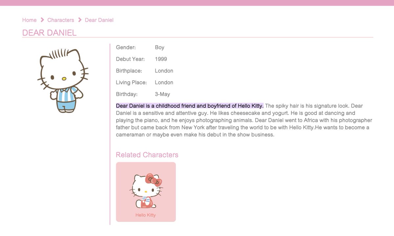The height and width of the screenshot is (236, 394).
Task: Click the Living Place: label
Action: [131, 83]
